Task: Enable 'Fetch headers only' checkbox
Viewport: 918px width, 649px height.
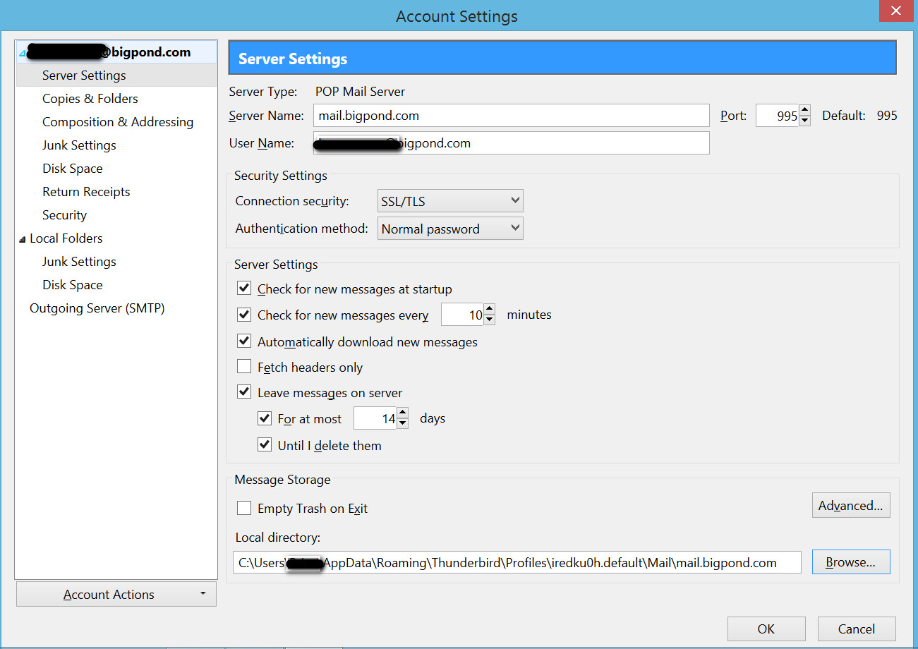Action: [x=244, y=367]
